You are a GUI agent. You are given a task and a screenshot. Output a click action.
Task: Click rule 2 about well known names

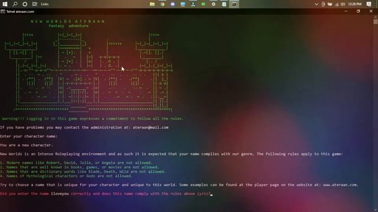pos(80,167)
